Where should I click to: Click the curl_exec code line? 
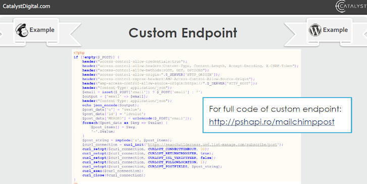(113, 171)
